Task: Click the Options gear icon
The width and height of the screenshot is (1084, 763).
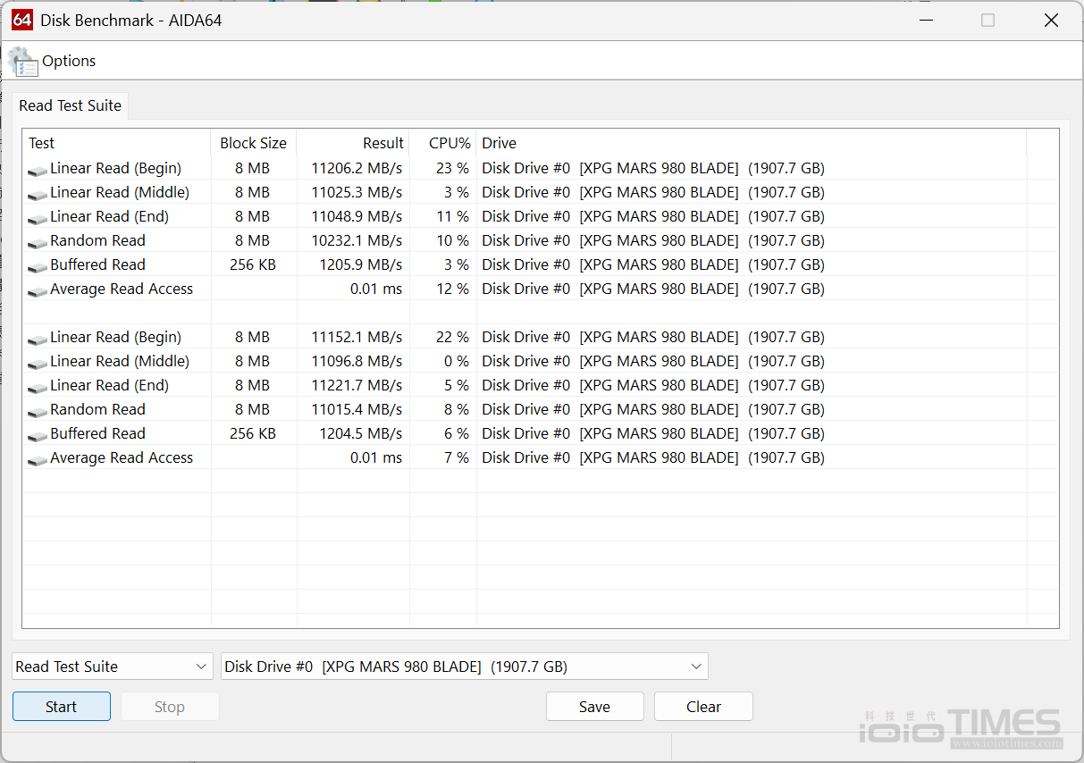Action: 22,62
